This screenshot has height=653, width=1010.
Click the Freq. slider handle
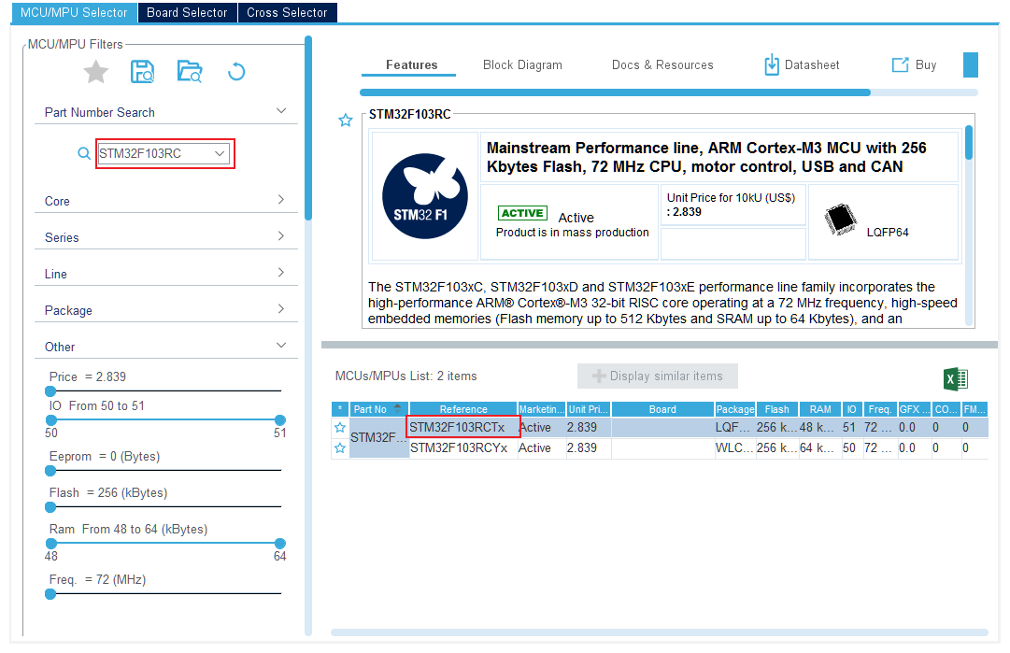(x=50, y=594)
